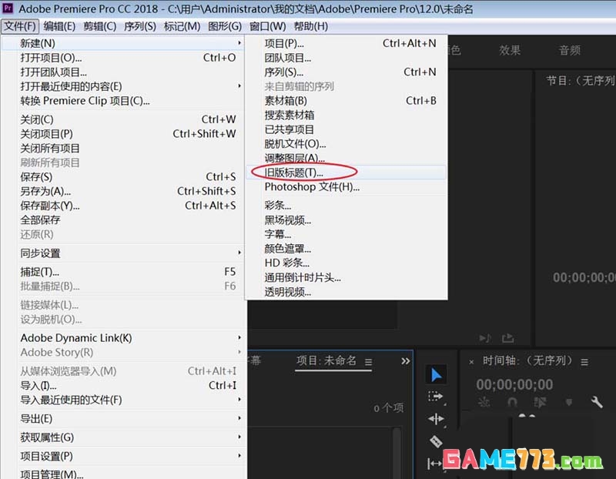The image size is (616, 479).
Task: Choose 项目管理(M)... entry
Action: click(x=123, y=474)
